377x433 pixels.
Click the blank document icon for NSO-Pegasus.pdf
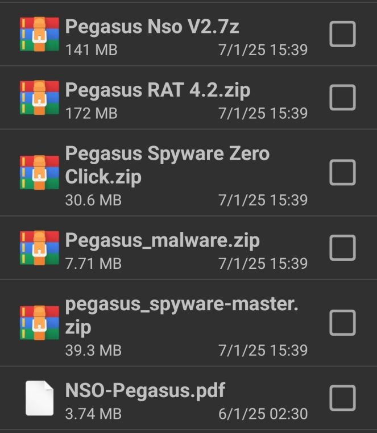pos(39,398)
